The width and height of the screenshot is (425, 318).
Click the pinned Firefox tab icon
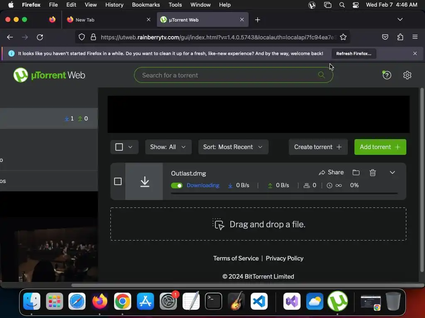point(52,19)
